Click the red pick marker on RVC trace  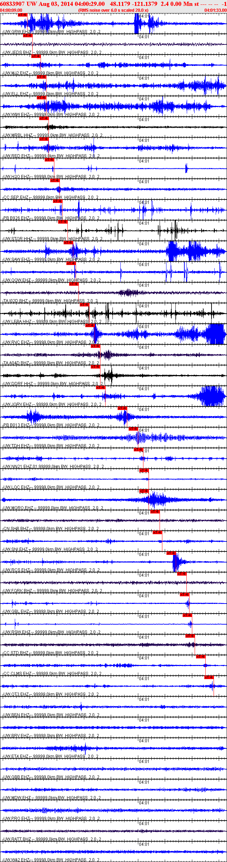[90, 325]
